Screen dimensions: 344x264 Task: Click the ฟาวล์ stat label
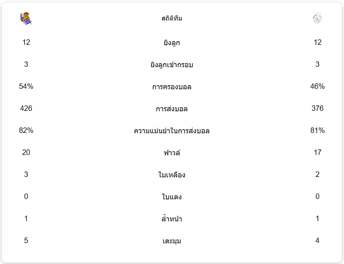(172, 153)
